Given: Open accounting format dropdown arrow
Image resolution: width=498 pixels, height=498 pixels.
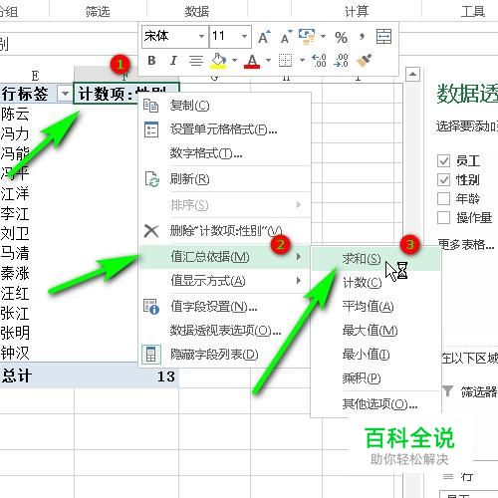Looking at the screenshot, I should coord(323,36).
